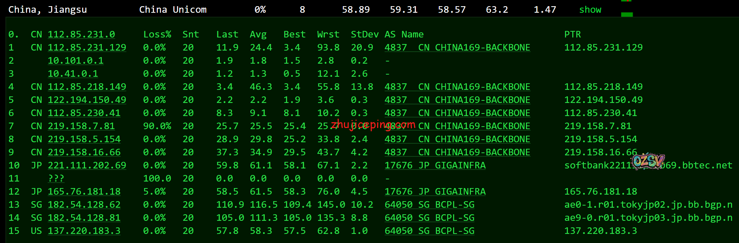Click the 219.158.16.66 IP link

click(x=84, y=152)
